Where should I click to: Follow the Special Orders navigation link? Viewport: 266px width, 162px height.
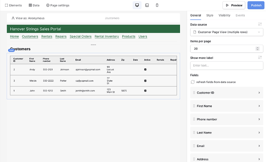tap(81, 37)
